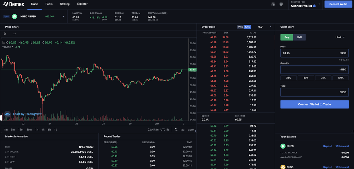The image size is (354, 169).
Task: Set chart interval to 30m
Action: pos(29,130)
